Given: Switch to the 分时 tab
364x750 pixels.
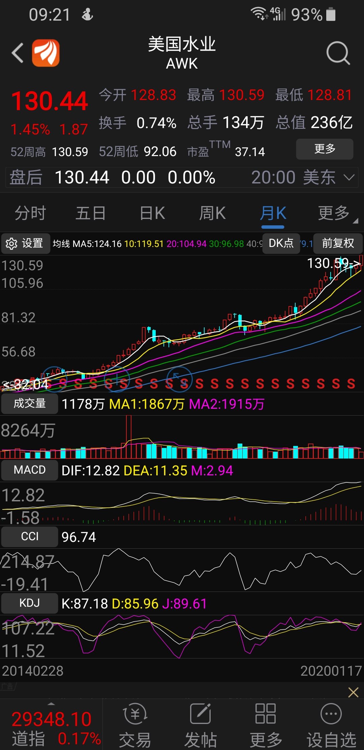Looking at the screenshot, I should point(30,214).
